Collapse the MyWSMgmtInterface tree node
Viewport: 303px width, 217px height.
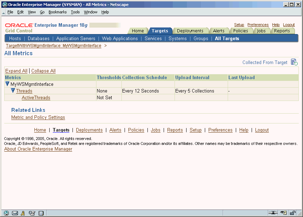click(x=7, y=84)
